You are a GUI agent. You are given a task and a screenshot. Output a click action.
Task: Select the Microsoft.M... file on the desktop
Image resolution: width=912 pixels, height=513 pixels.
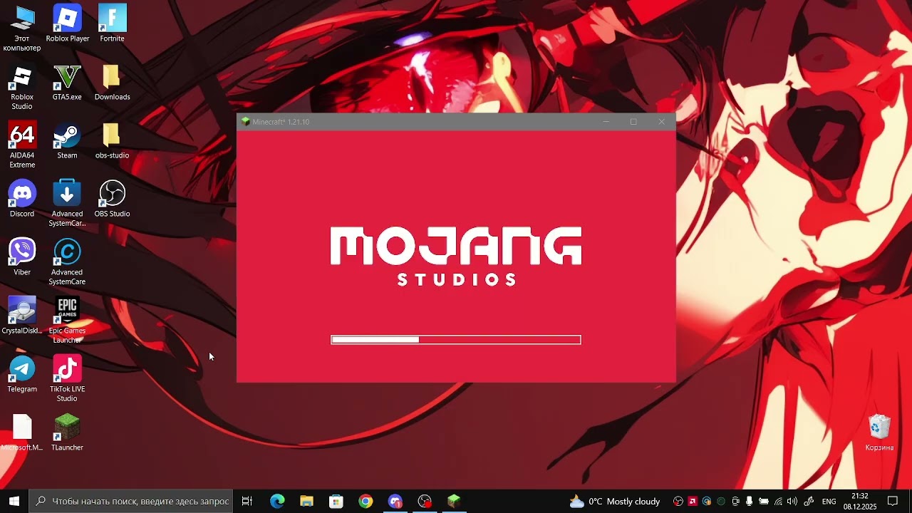[22, 432]
